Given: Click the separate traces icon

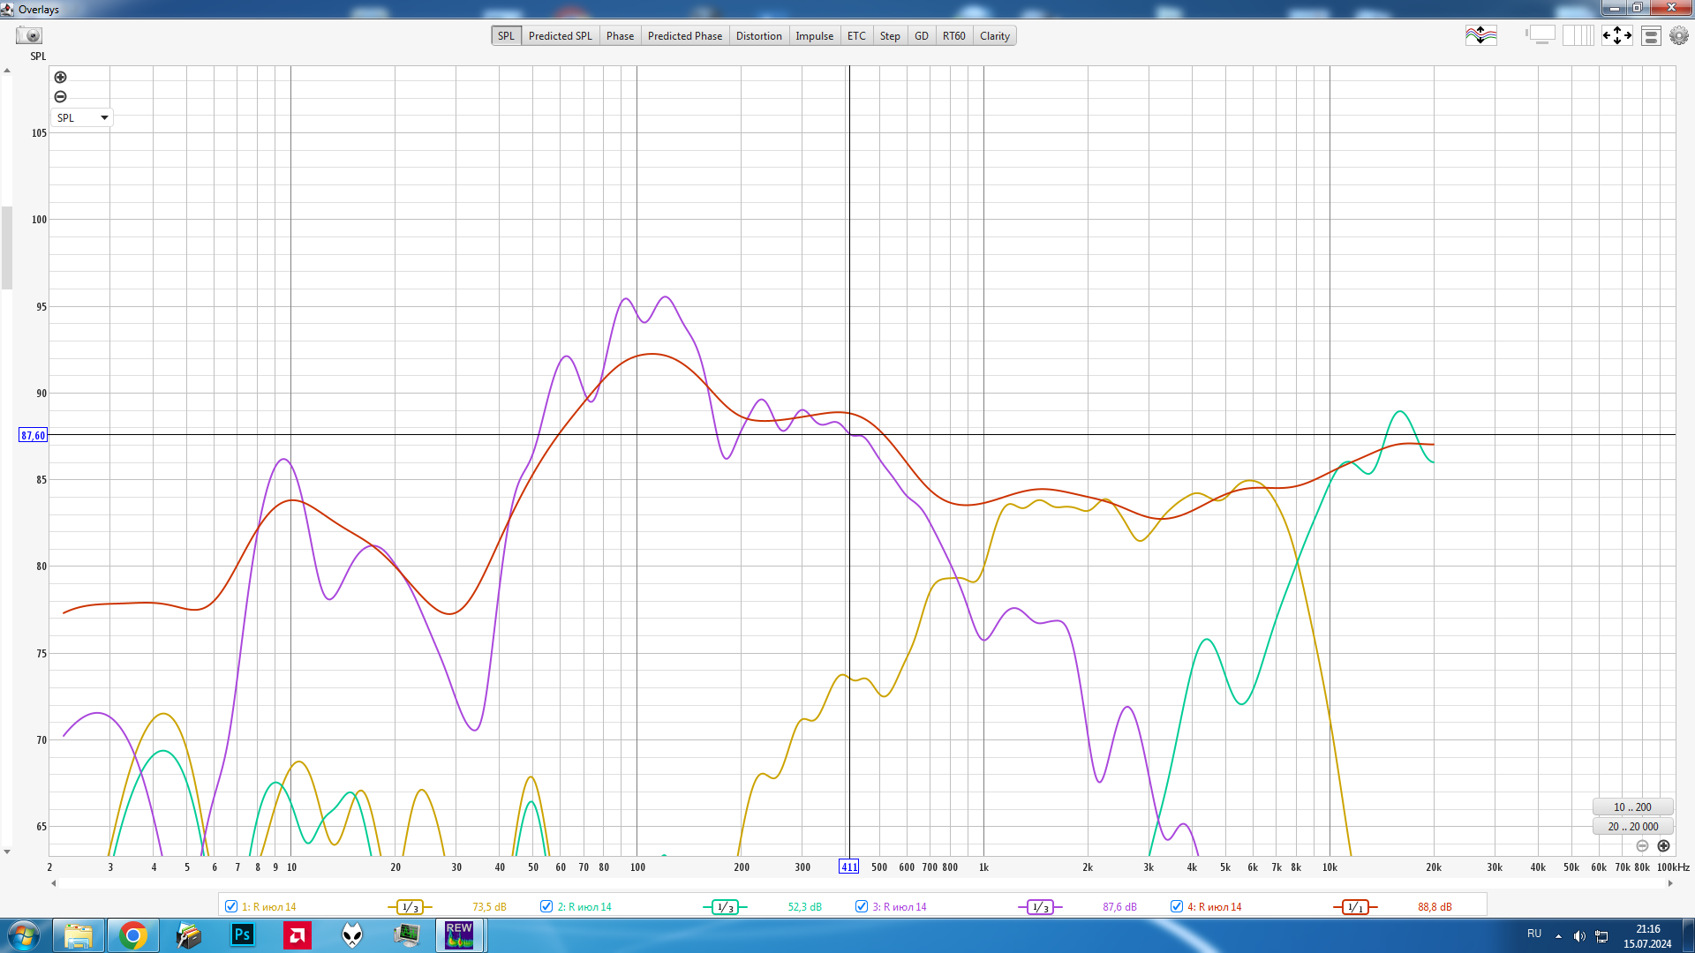Looking at the screenshot, I should click(x=1480, y=36).
